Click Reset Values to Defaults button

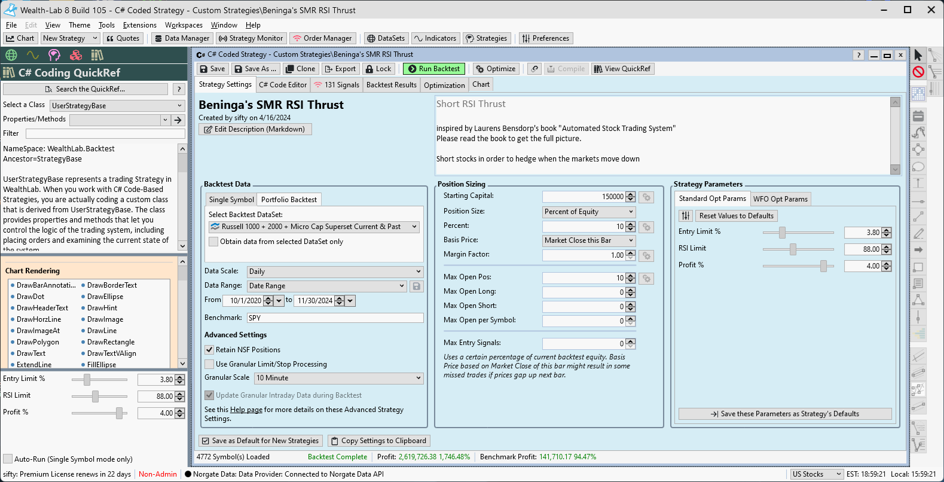tap(736, 216)
